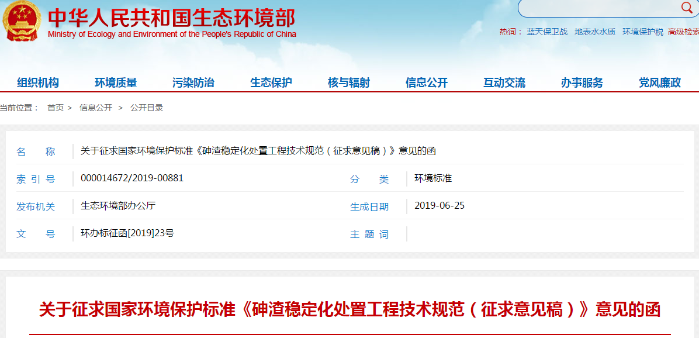Click the site title 中华人民共和国生态环境部
The height and width of the screenshot is (338, 699).
172,18
